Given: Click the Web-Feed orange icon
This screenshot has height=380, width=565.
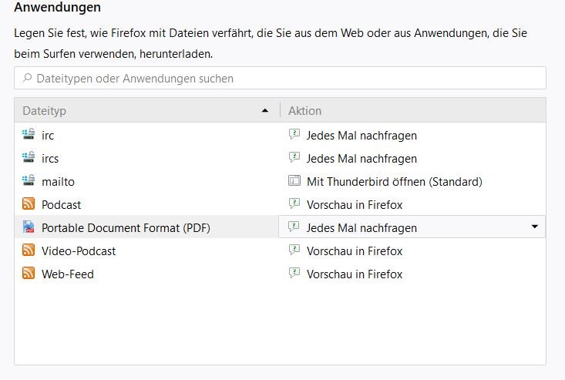Looking at the screenshot, I should click(29, 274).
